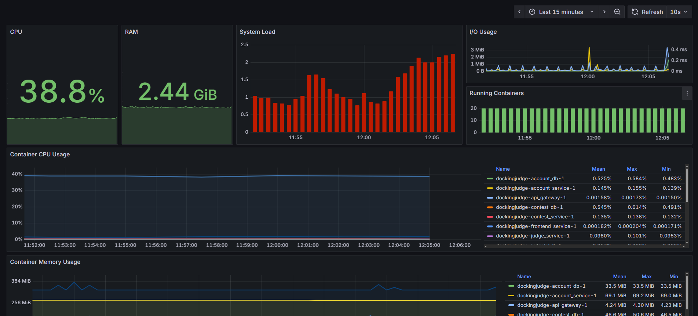Click the 38.8% CPU stat value
Viewport: 698px width, 316px height.
62,91
